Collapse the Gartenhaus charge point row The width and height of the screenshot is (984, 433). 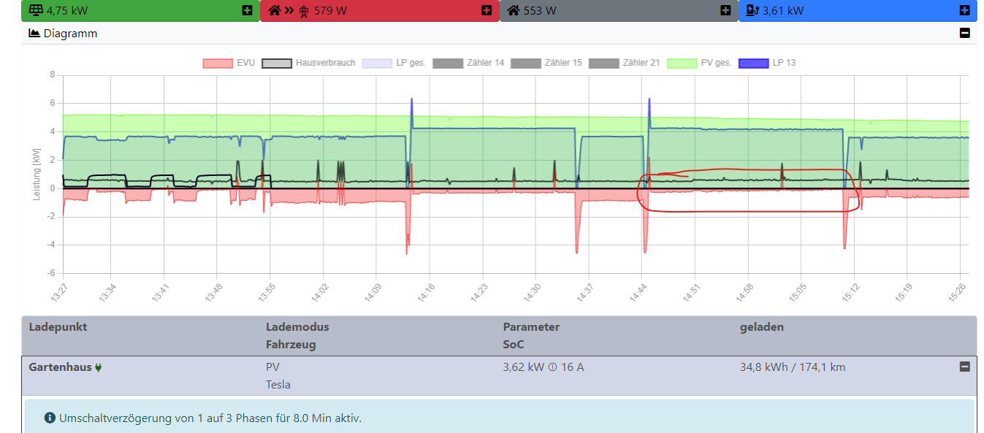(x=964, y=367)
